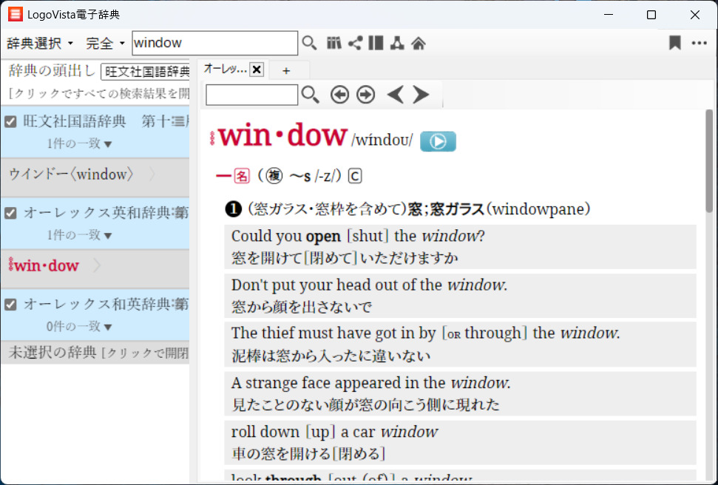Open the 辞典選択 dropdown menu

40,44
